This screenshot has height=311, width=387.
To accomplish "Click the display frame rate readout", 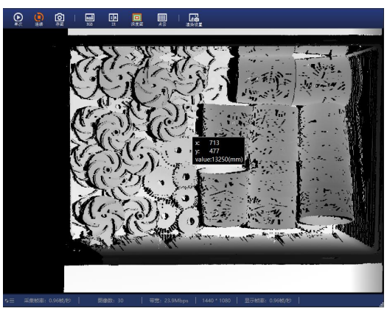I will click(268, 301).
